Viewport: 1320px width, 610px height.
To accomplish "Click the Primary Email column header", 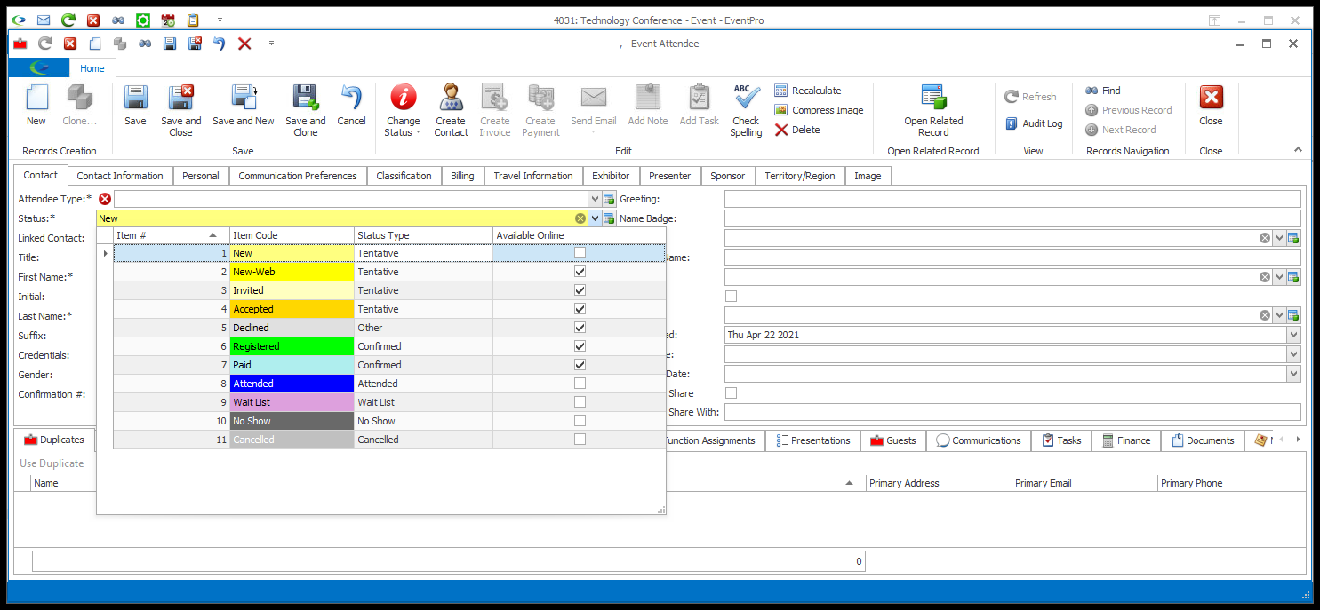I will 1084,483.
